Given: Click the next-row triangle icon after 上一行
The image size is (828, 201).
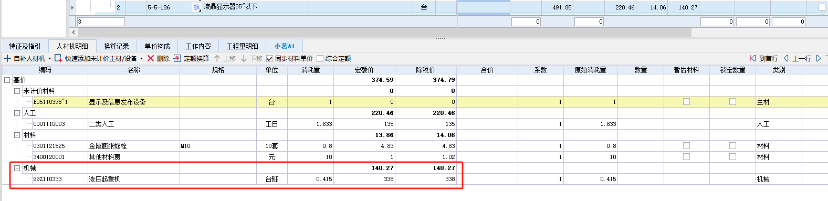Looking at the screenshot, I should tap(819, 58).
